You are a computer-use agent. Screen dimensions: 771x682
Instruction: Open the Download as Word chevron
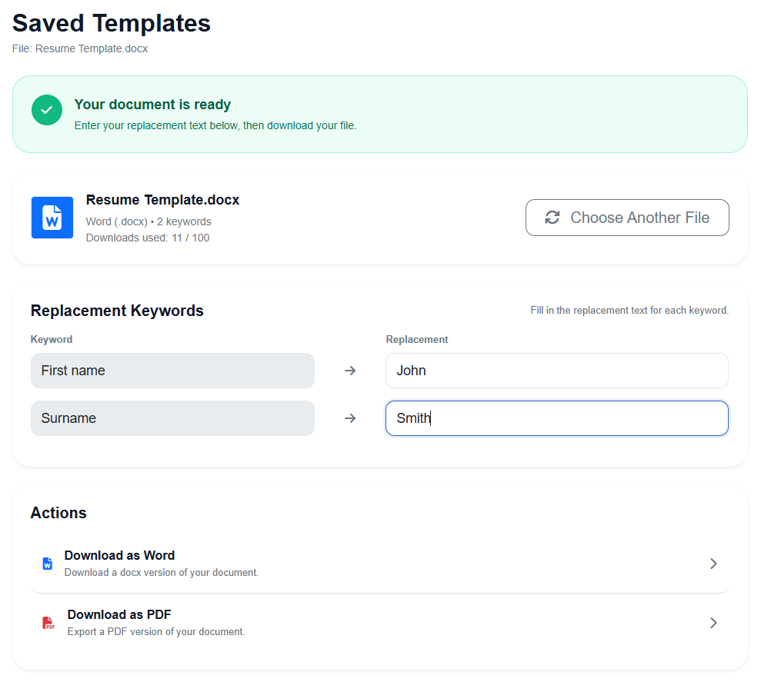pyautogui.click(x=713, y=564)
